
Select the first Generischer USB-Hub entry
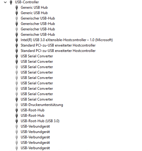(x=38, y=18)
